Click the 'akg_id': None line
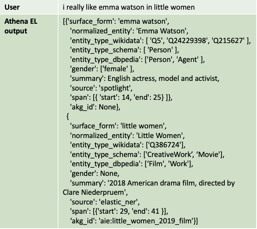This screenshot has width=257, height=229. (95, 107)
